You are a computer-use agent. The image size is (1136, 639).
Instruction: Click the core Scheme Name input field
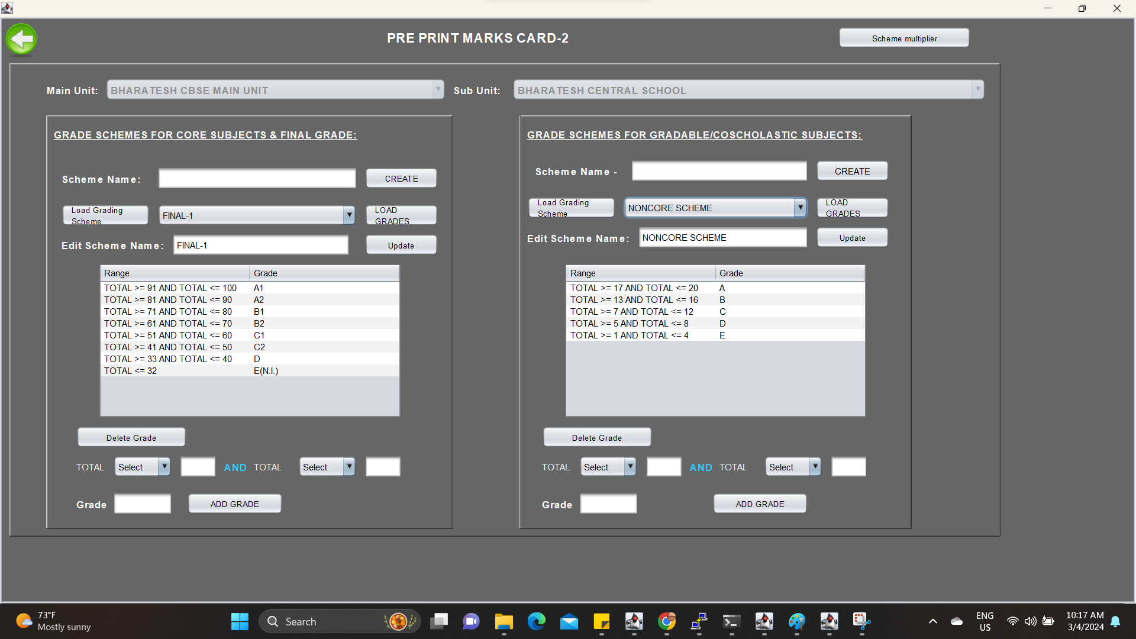[257, 179]
